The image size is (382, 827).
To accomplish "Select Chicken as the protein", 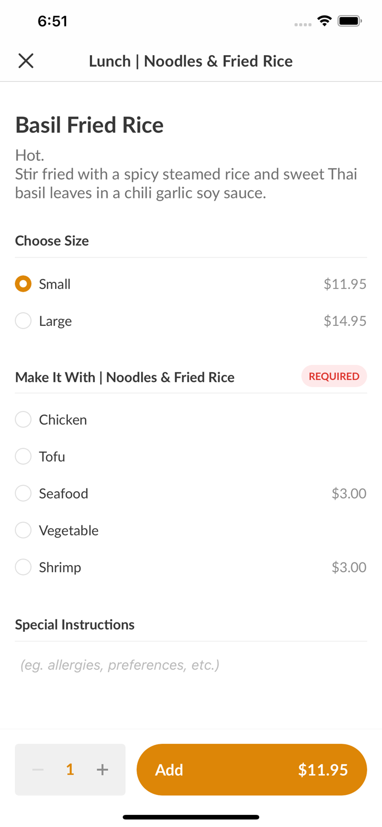I will [23, 419].
